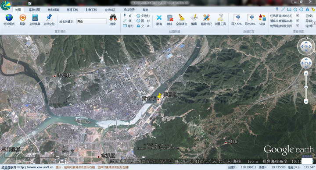Image resolution: width=316 pixels, height=170 pixels.
Task: Toggle the 道路及其道路名称 checkbox
Action: coord(297,21)
